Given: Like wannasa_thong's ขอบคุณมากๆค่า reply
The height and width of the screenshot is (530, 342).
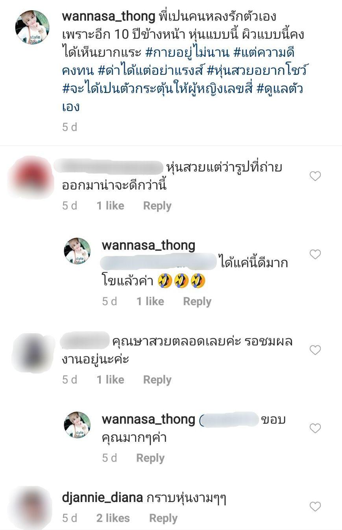Looking at the screenshot, I should (x=315, y=428).
